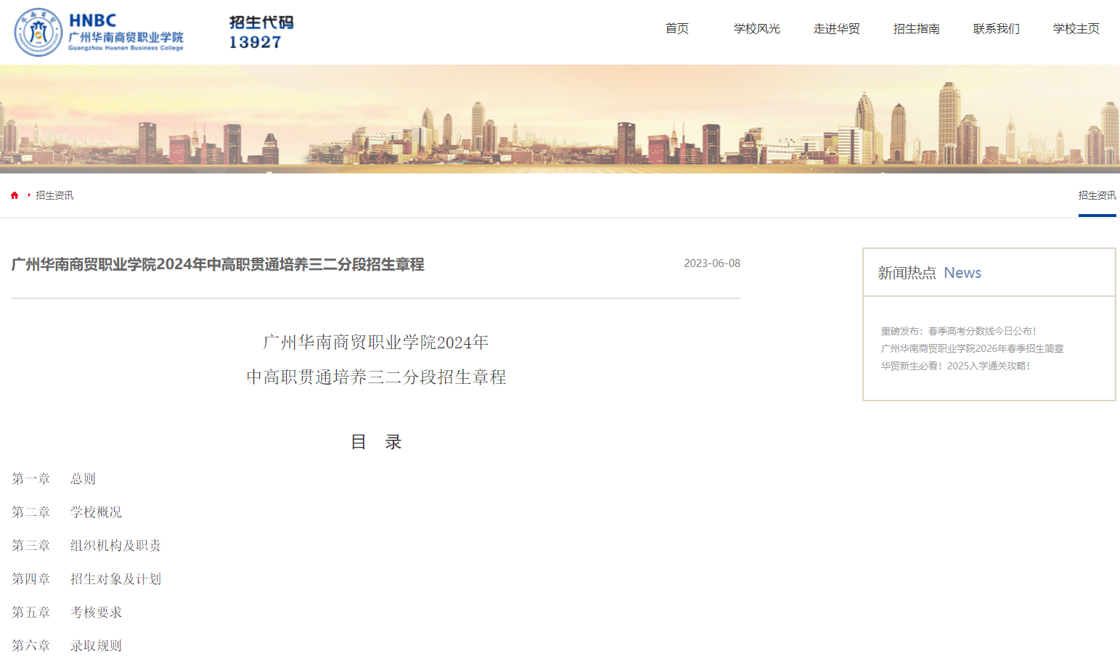Open the 2026年春季招生简章 news link

tap(971, 348)
